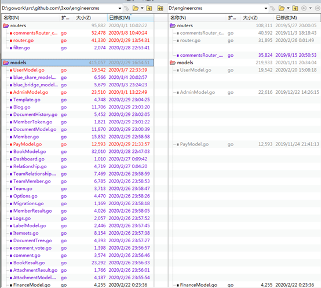This screenshot has width=321, height=288.
Task: Collapse the left models folder icon
Action: click(6, 63)
